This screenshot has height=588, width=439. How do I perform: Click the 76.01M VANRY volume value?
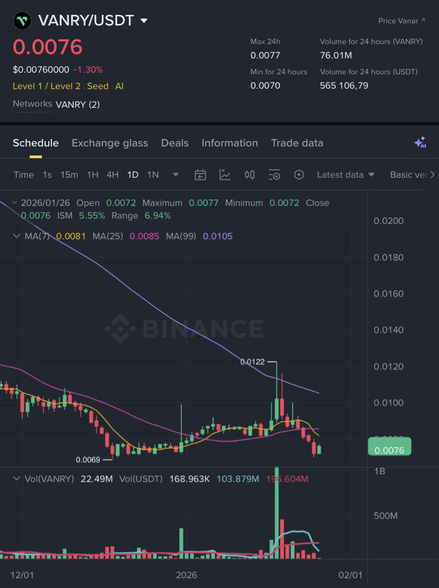click(x=336, y=56)
